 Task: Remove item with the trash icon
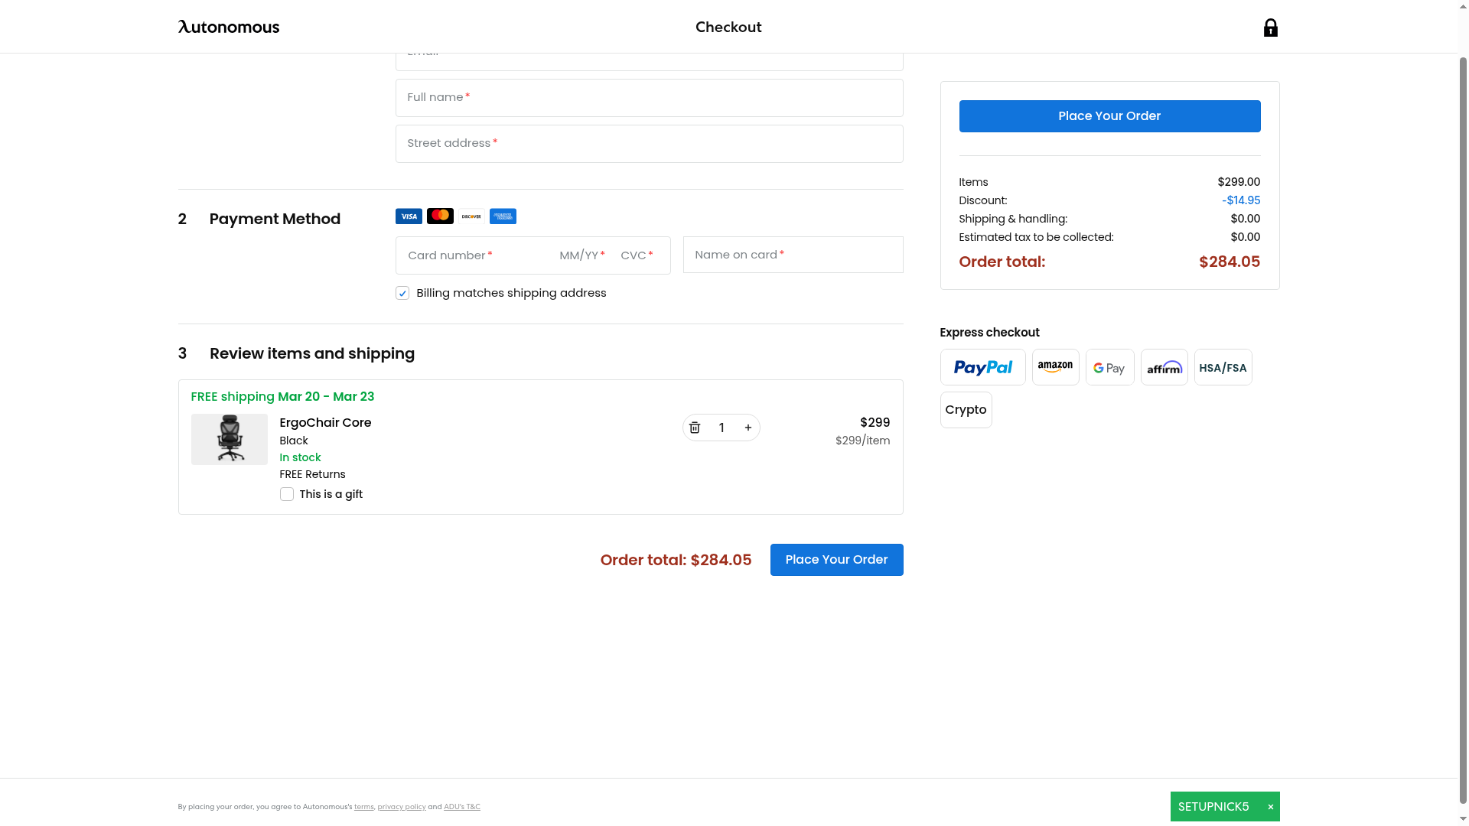[x=695, y=428]
